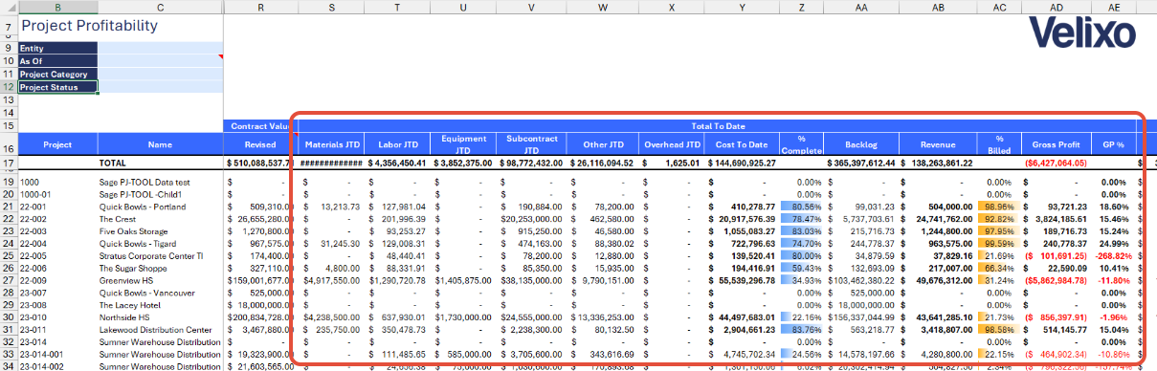The image size is (1157, 371).
Task: Select column AD header
Action: (1057, 7)
